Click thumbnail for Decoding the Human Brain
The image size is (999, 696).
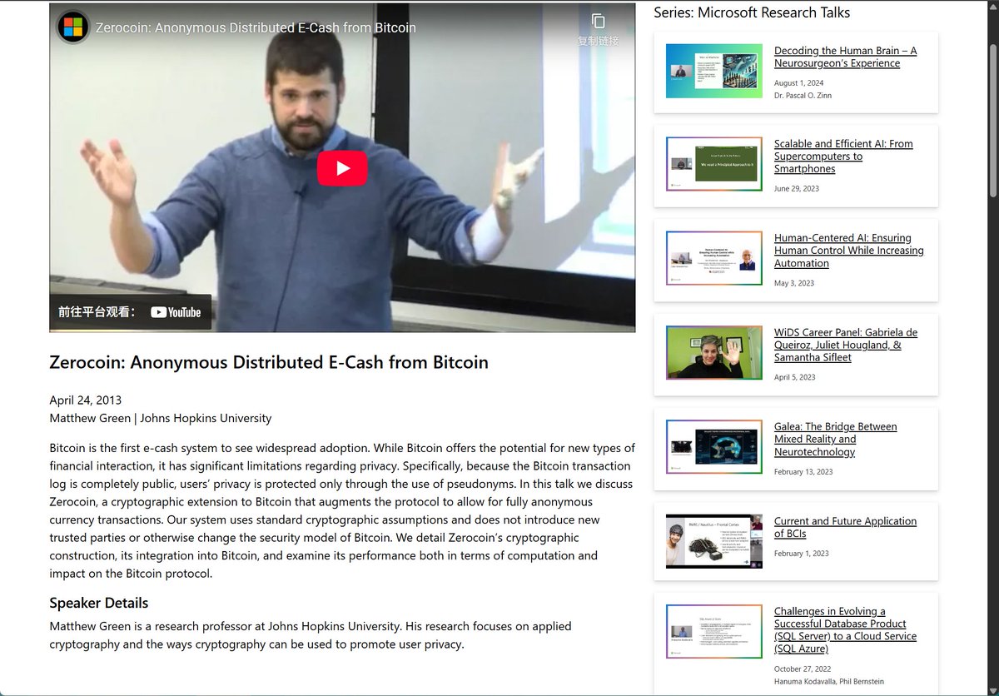click(713, 71)
